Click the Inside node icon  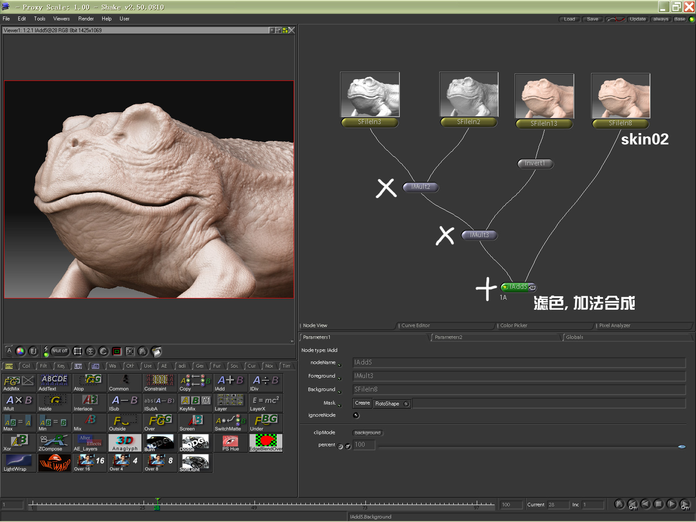[x=54, y=403]
